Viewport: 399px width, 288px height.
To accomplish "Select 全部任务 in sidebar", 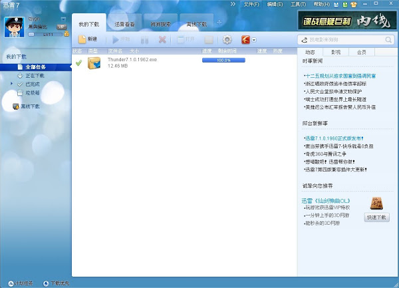I will 36,67.
